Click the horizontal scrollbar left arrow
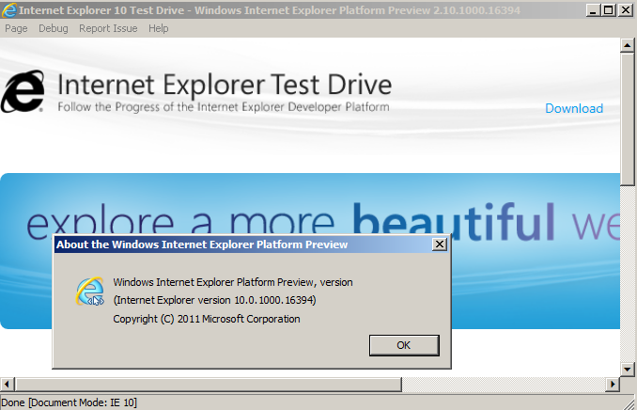 pyautogui.click(x=7, y=384)
